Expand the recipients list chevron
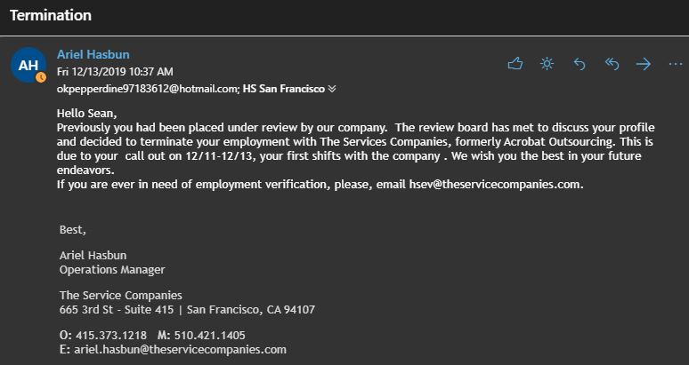The height and width of the screenshot is (365, 689). pos(332,89)
